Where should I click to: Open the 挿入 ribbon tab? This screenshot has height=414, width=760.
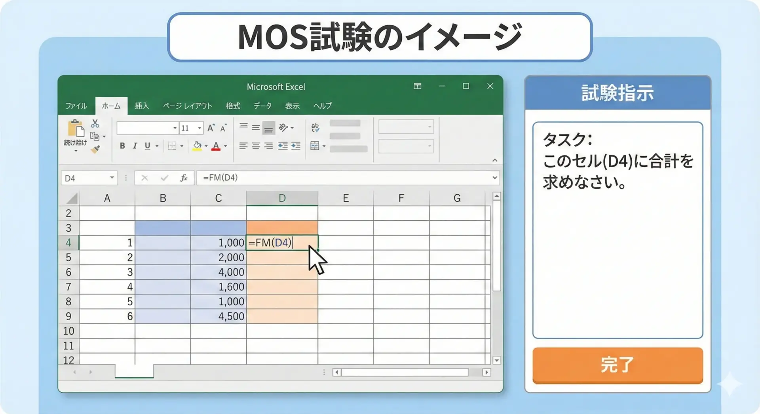coord(141,106)
